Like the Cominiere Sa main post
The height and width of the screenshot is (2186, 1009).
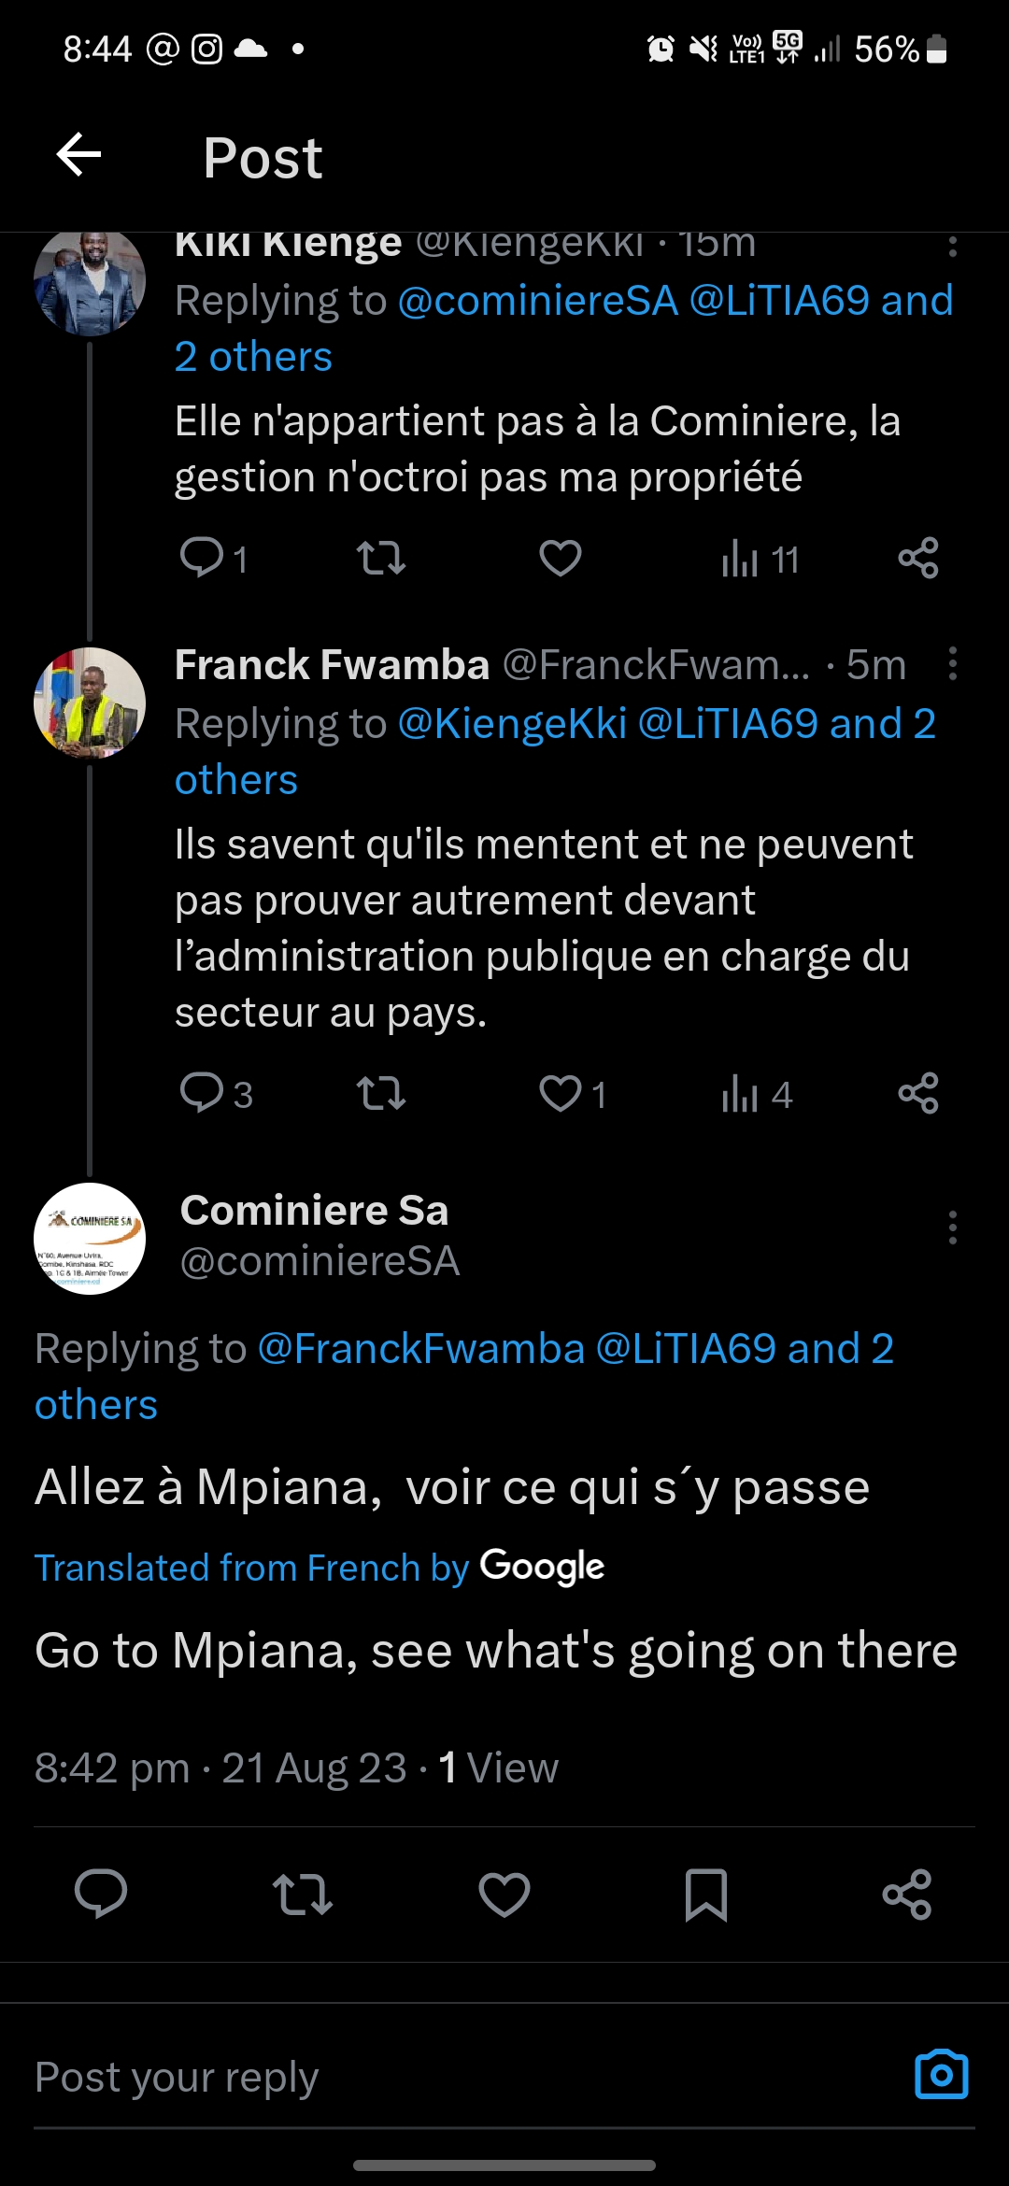click(504, 1895)
